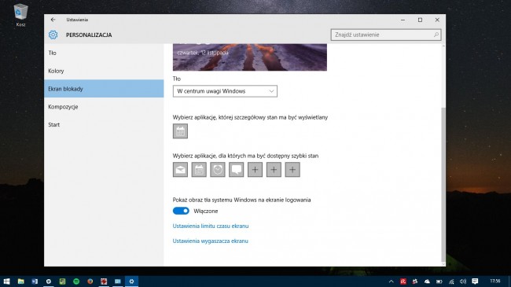Open Spotify from the taskbar

pyautogui.click(x=76, y=281)
